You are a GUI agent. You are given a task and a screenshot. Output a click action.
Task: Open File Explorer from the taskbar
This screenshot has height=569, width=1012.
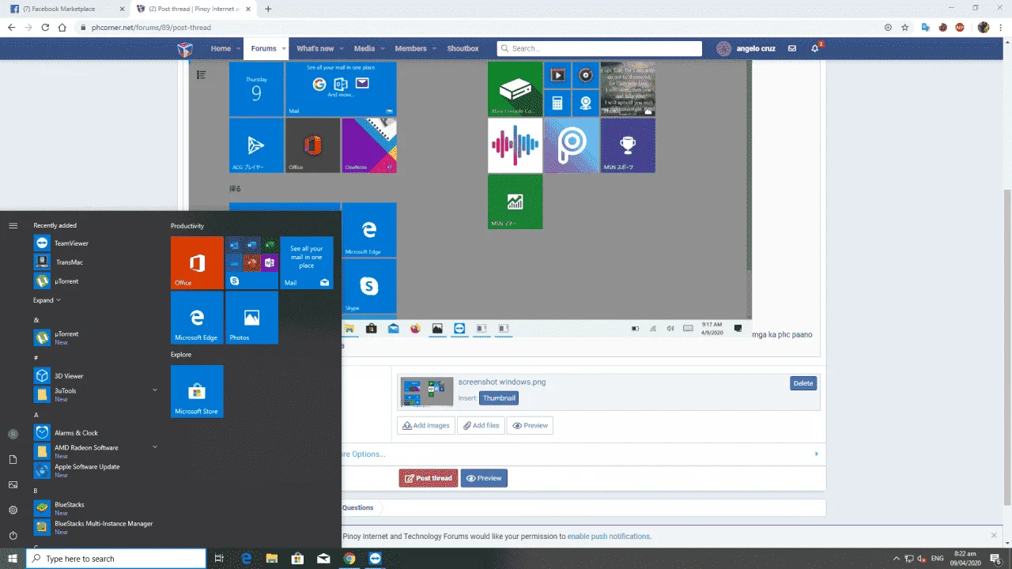pos(271,559)
